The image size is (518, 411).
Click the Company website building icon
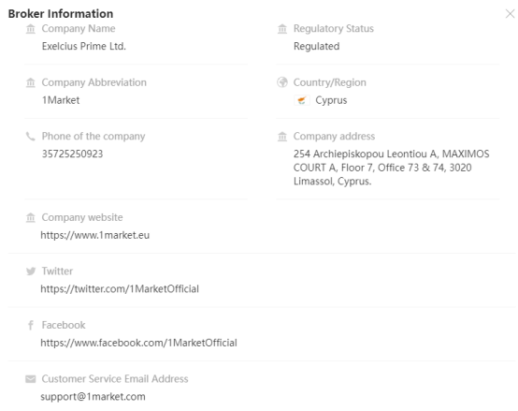pyautogui.click(x=31, y=217)
